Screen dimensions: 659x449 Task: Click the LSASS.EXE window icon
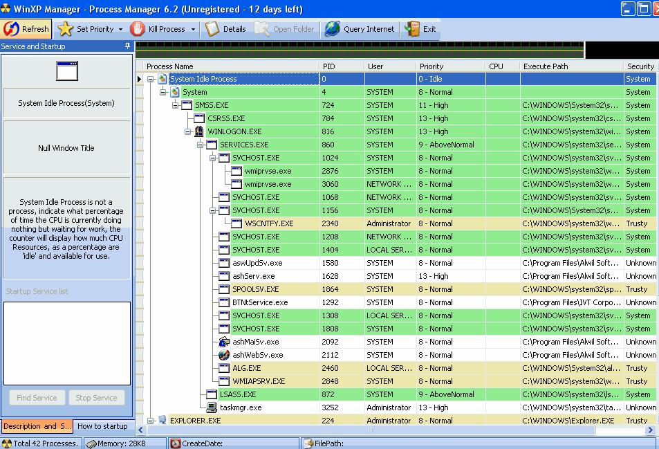point(212,394)
